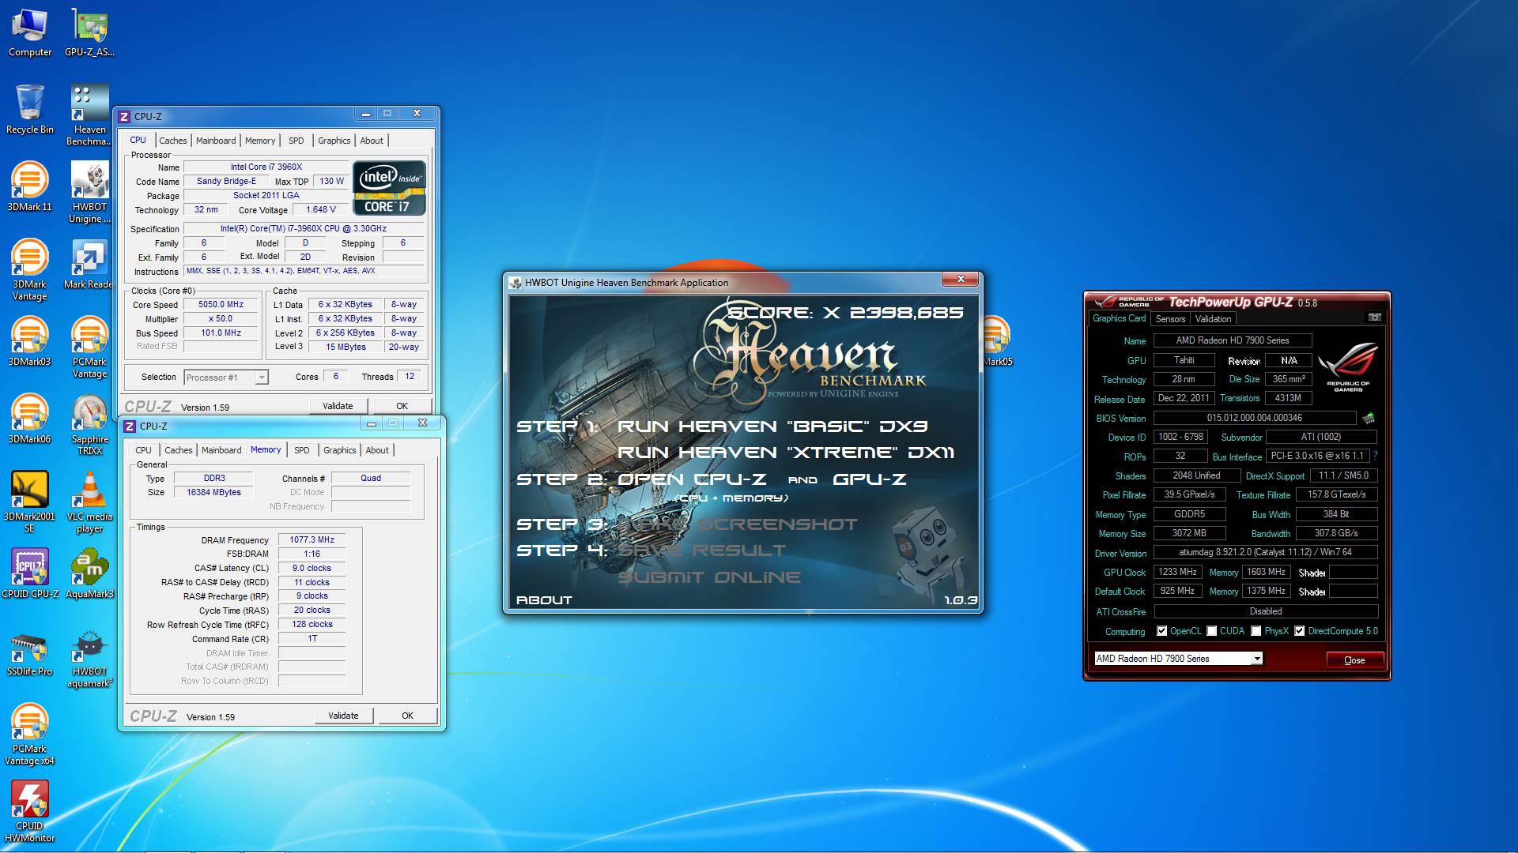Image resolution: width=1518 pixels, height=853 pixels.
Task: Click Validate in the CPU-Z Memory window
Action: pyautogui.click(x=343, y=716)
